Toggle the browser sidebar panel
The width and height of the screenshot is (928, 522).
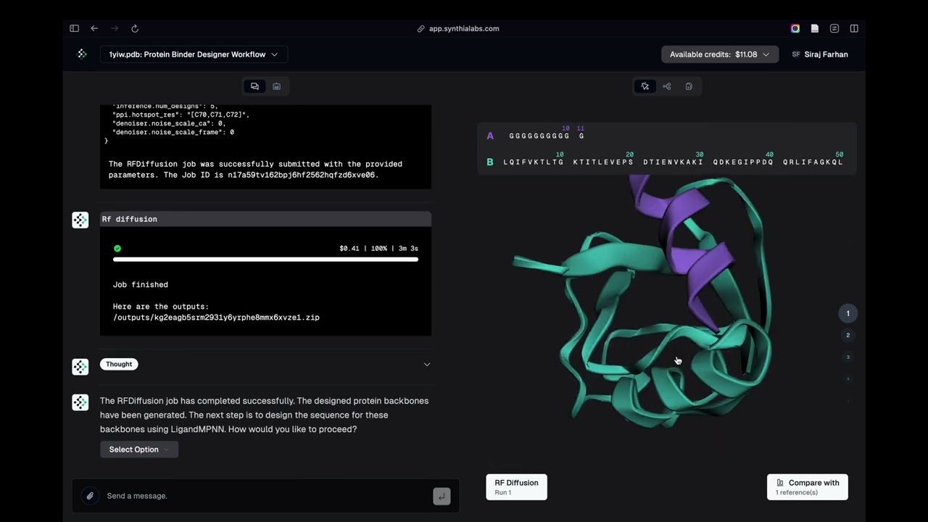click(x=75, y=28)
